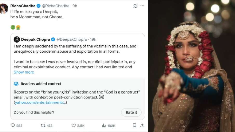Click the reply comment icon
Screen dimensions: 235x132
(13, 126)
